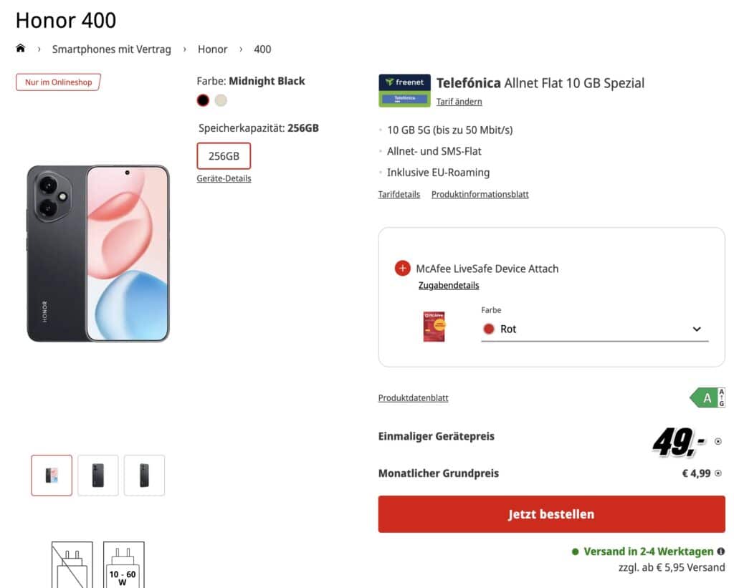Click the 10 - 60 W charger icon

[x=124, y=564]
